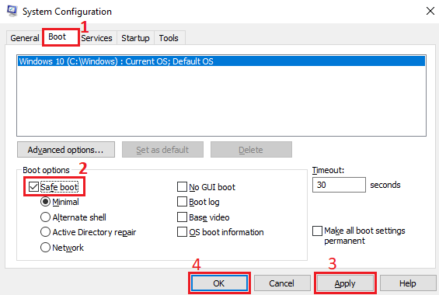Choose Alternate shell safe boot mode
The height and width of the screenshot is (295, 439).
click(45, 217)
